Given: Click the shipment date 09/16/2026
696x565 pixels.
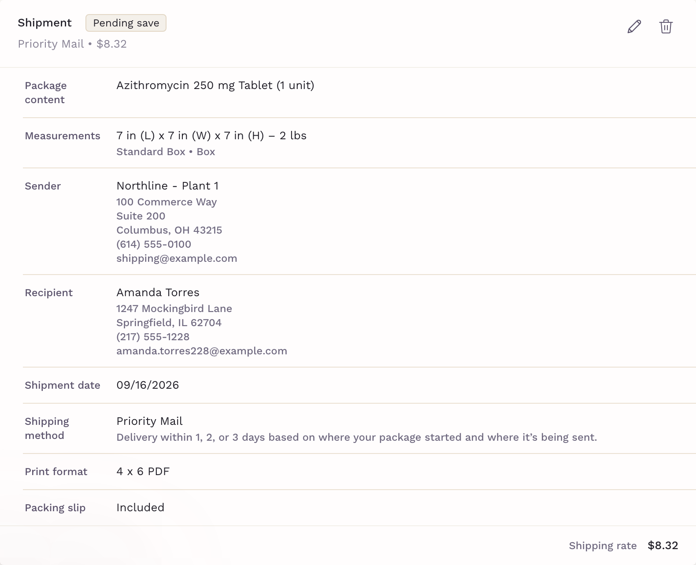Looking at the screenshot, I should (148, 385).
